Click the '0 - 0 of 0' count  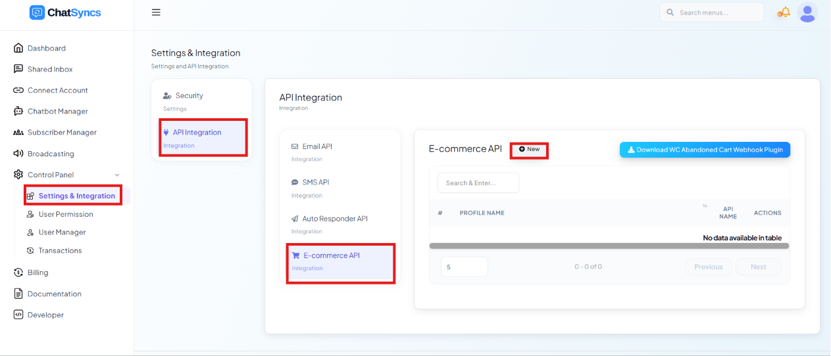click(588, 267)
